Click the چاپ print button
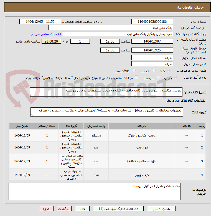 (83, 208)
